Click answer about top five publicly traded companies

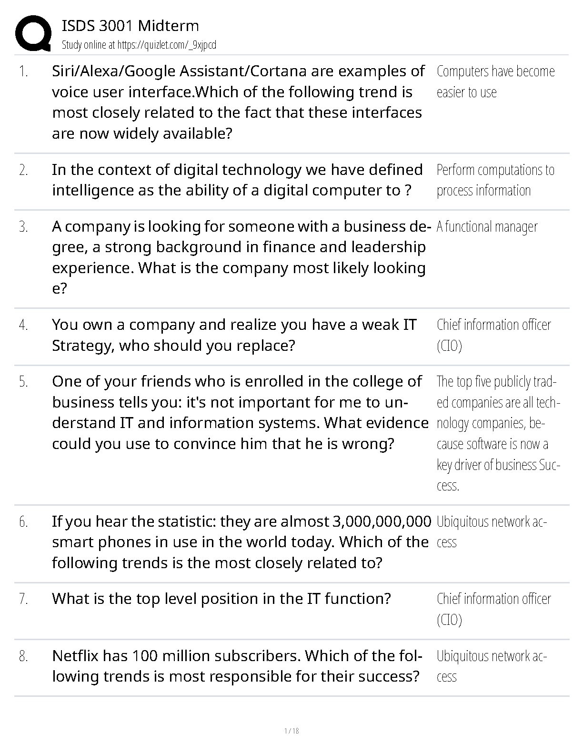[498, 433]
